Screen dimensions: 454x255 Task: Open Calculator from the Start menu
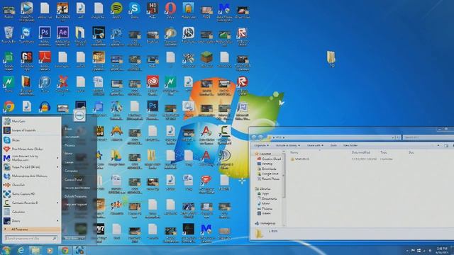(x=31, y=212)
